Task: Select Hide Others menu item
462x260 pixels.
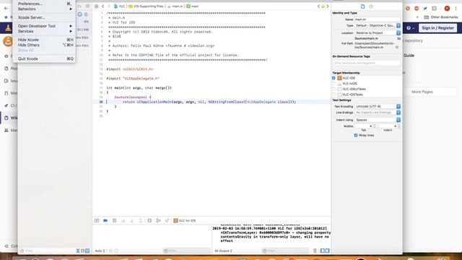Action: [44, 45]
